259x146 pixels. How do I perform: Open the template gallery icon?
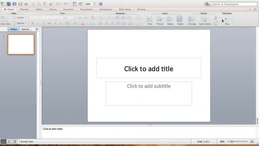click(8, 4)
